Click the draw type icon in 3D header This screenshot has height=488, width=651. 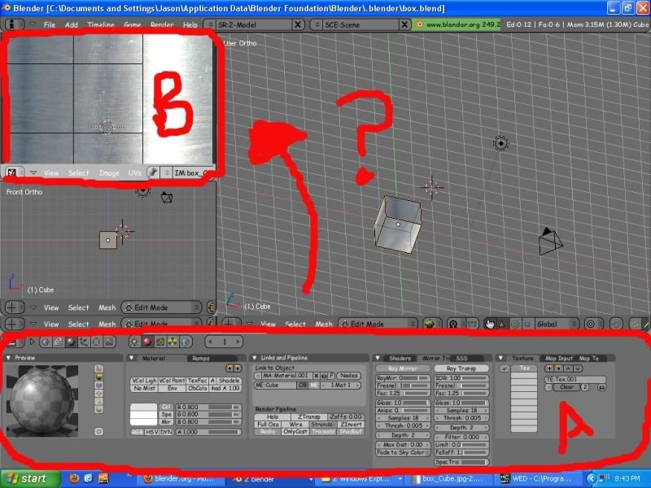coord(432,324)
